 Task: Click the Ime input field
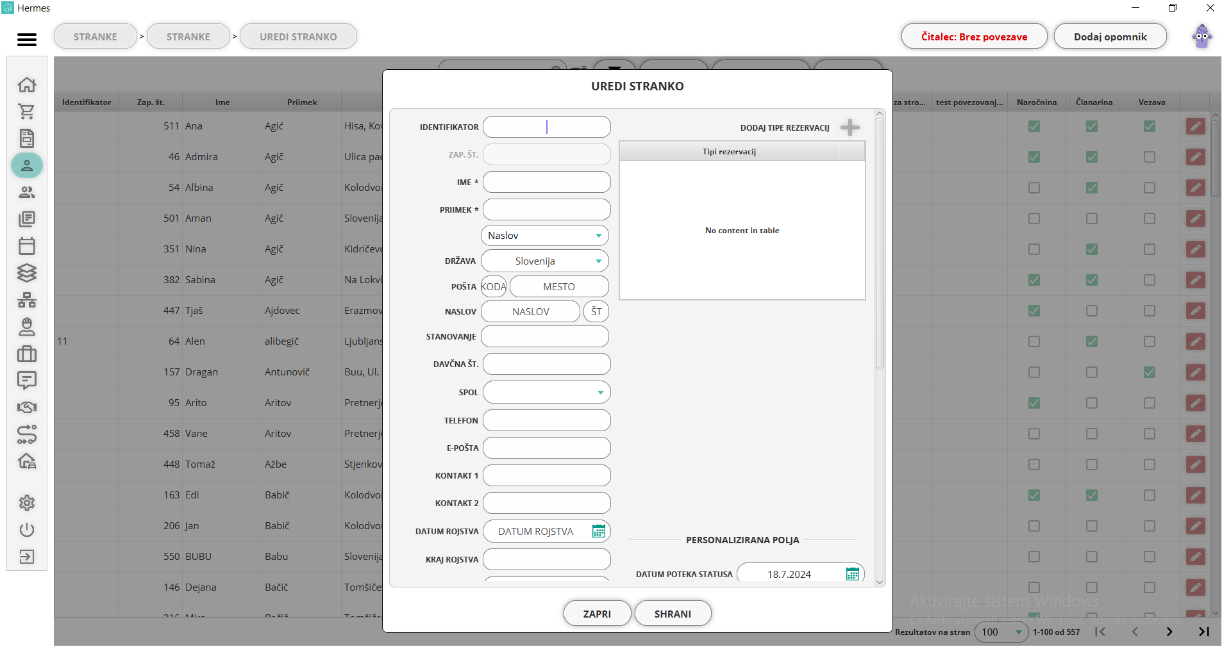coord(546,182)
